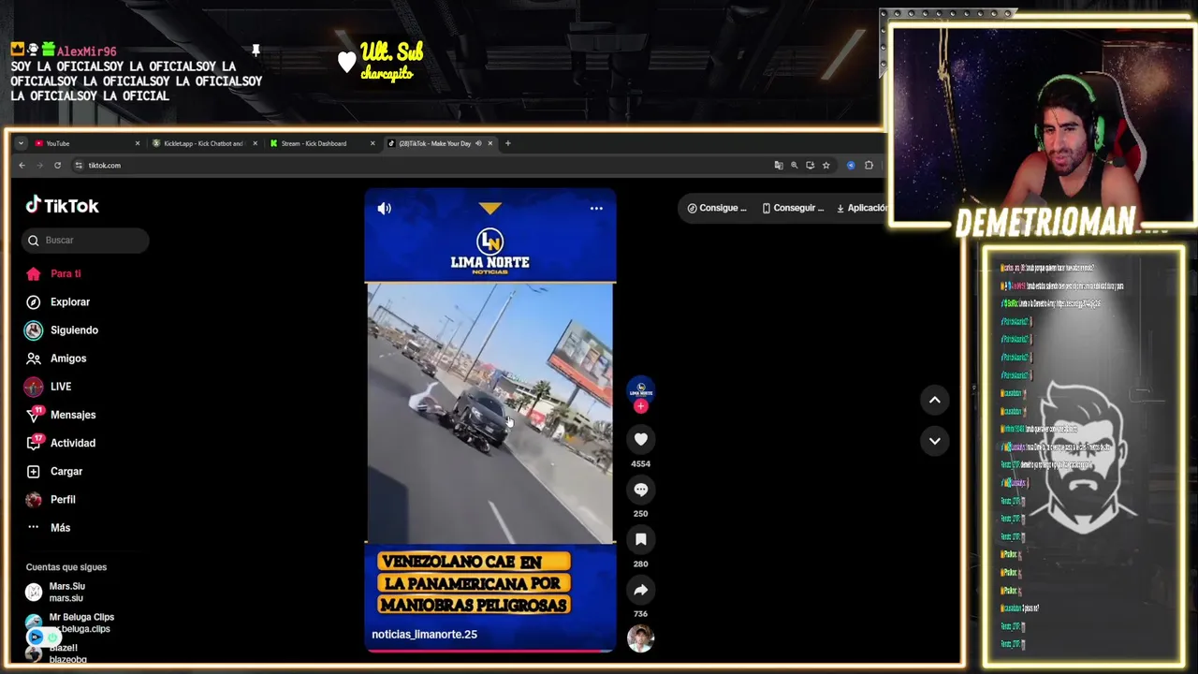Share the video with arrow icon
This screenshot has height=674, width=1198.
(x=641, y=590)
